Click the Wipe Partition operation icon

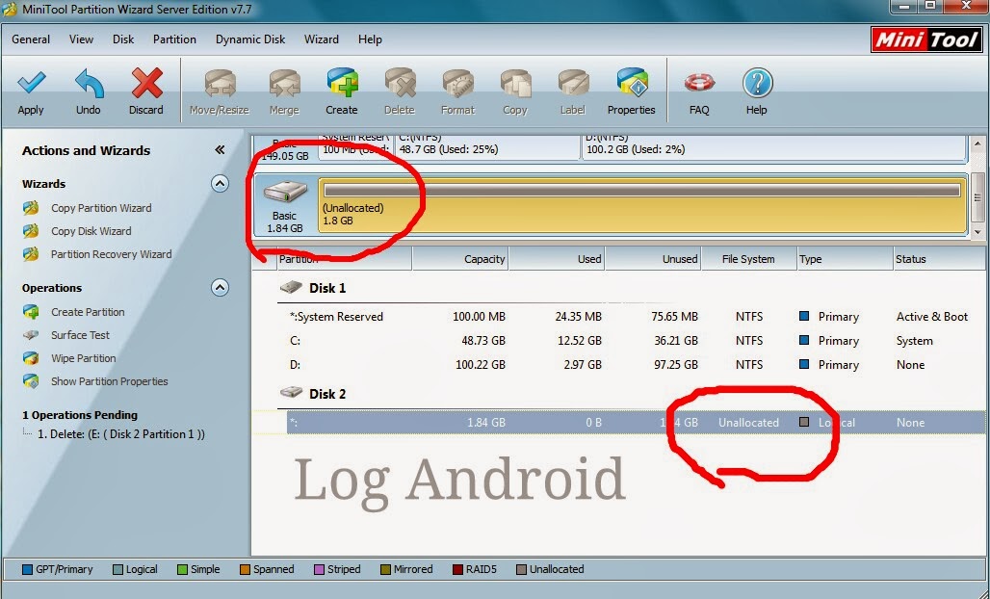[30, 358]
